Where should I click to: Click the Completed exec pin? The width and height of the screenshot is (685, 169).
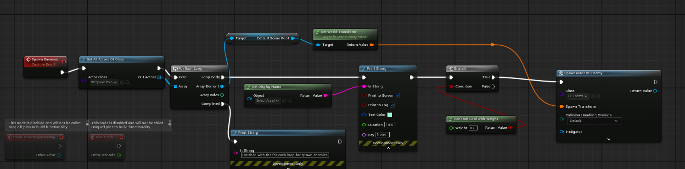tap(223, 104)
